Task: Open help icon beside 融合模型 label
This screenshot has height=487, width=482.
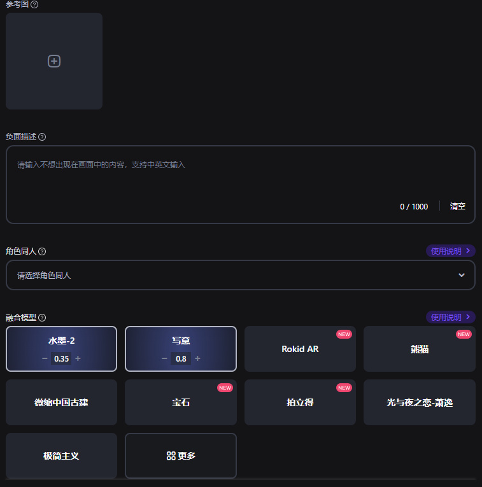Action: point(42,318)
